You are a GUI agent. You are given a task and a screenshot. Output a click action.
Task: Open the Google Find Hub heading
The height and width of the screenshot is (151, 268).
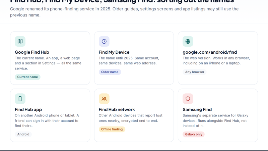click(32, 52)
